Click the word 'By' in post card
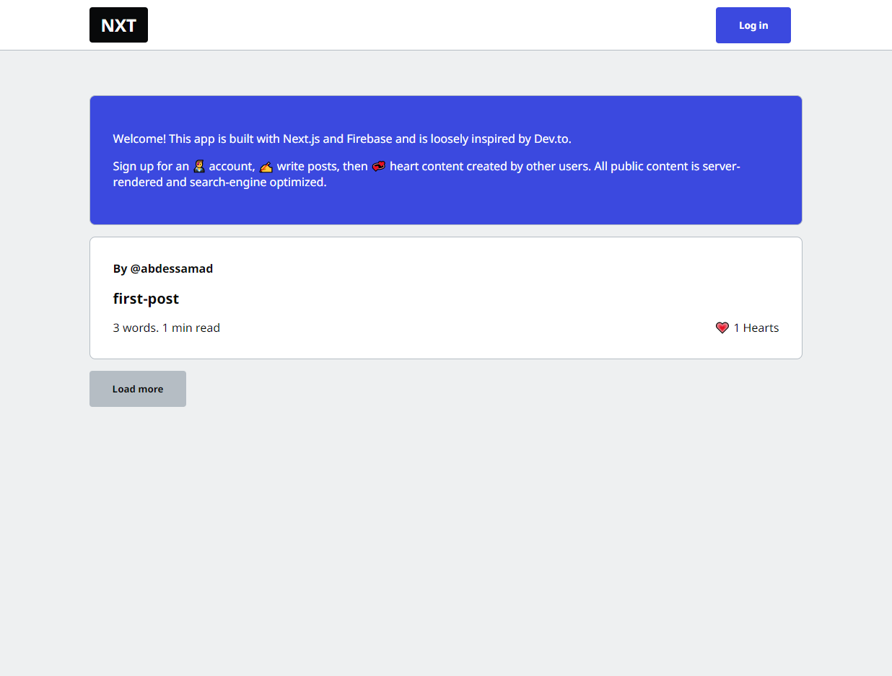 [x=120, y=268]
